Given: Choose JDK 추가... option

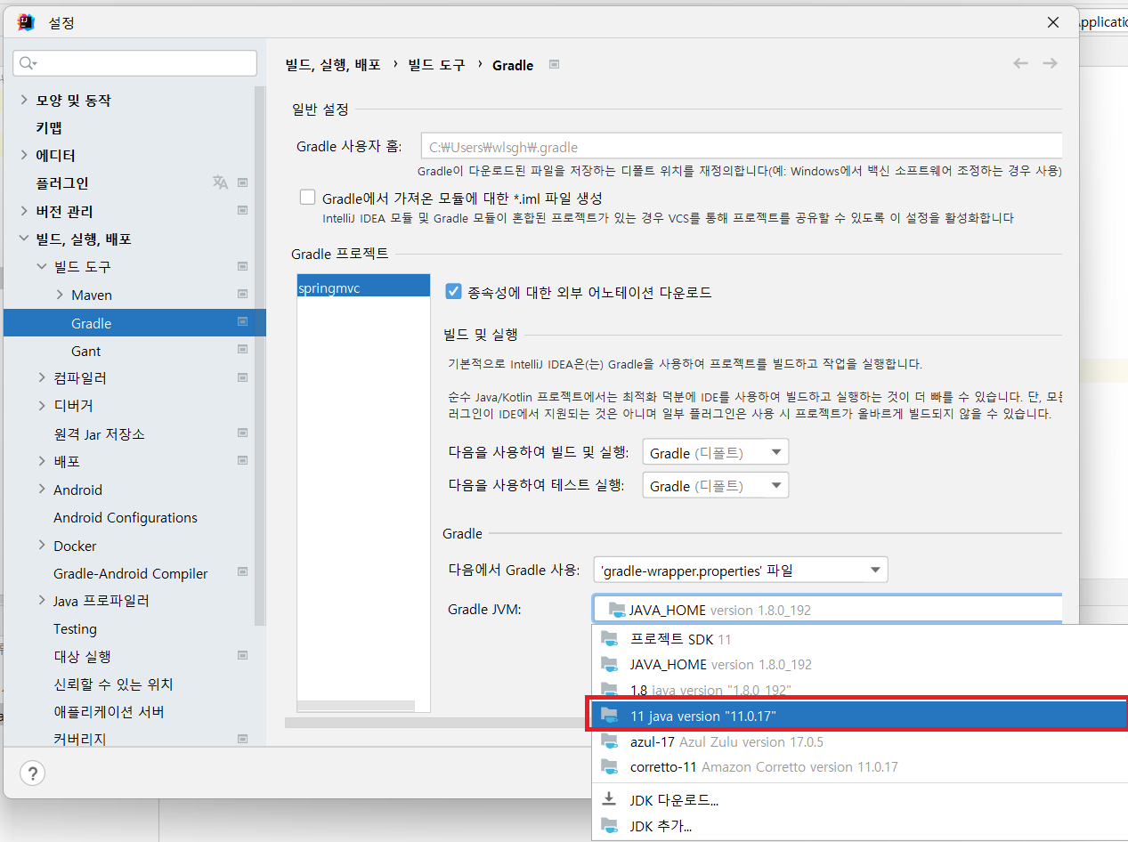Looking at the screenshot, I should point(860,825).
